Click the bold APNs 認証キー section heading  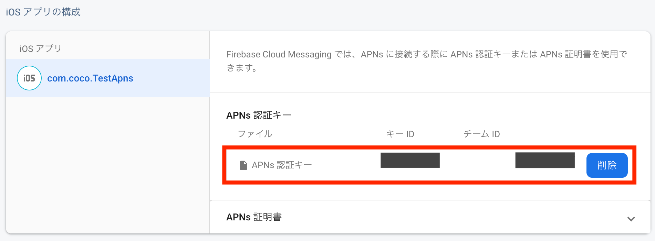259,115
